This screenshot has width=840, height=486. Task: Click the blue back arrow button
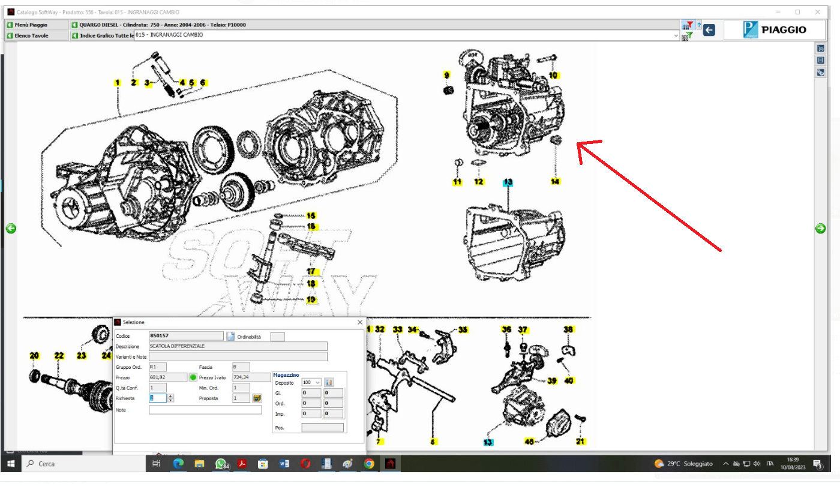(709, 30)
